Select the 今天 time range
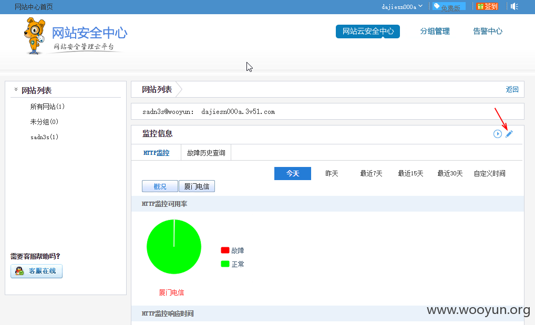Viewport: 535px width, 325px height. (293, 173)
